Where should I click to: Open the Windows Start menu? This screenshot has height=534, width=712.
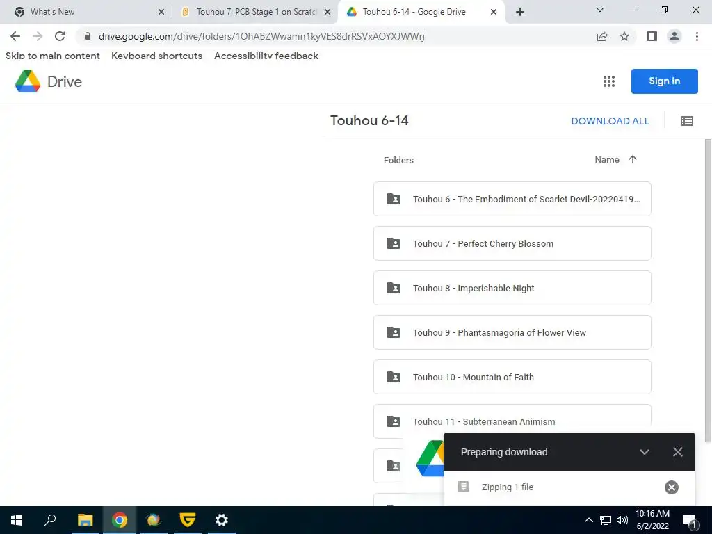(x=17, y=520)
